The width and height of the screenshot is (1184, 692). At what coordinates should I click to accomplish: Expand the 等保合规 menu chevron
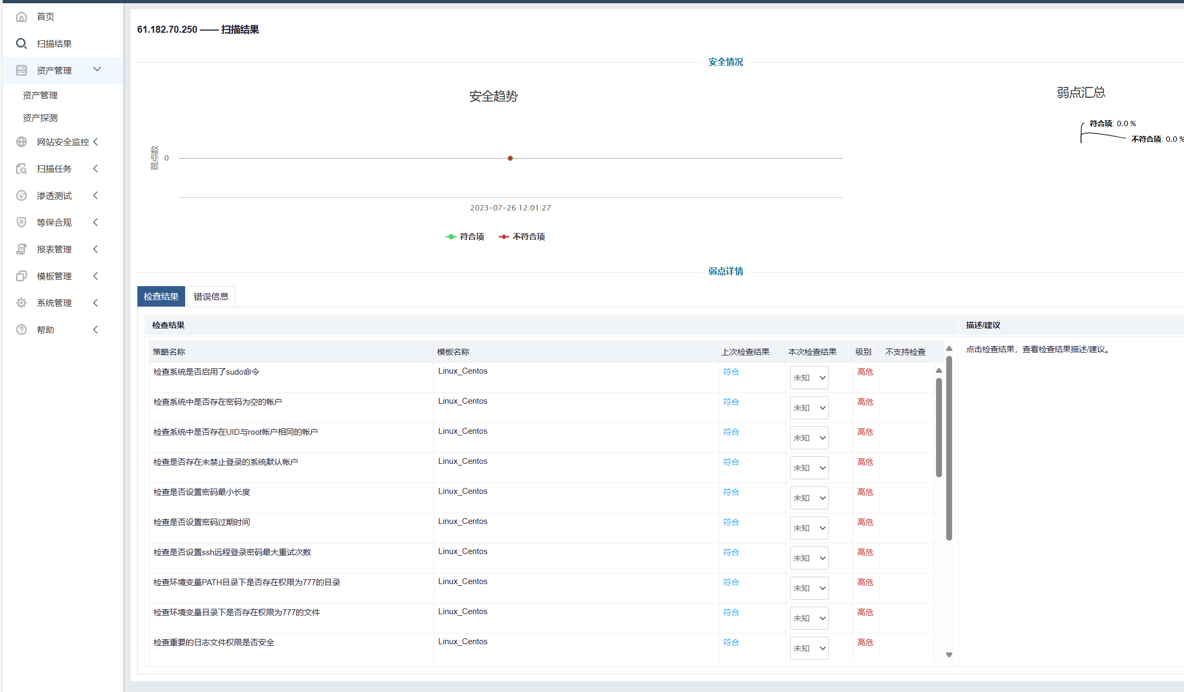pos(96,222)
